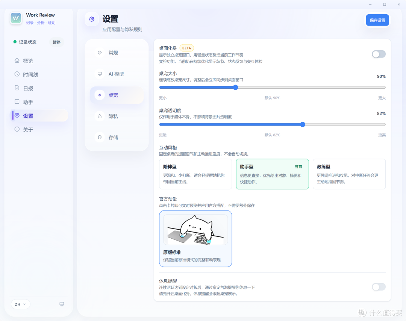This screenshot has width=406, height=321.
Task: Click the clock icon beside 时间线
Action: (x=17, y=74)
